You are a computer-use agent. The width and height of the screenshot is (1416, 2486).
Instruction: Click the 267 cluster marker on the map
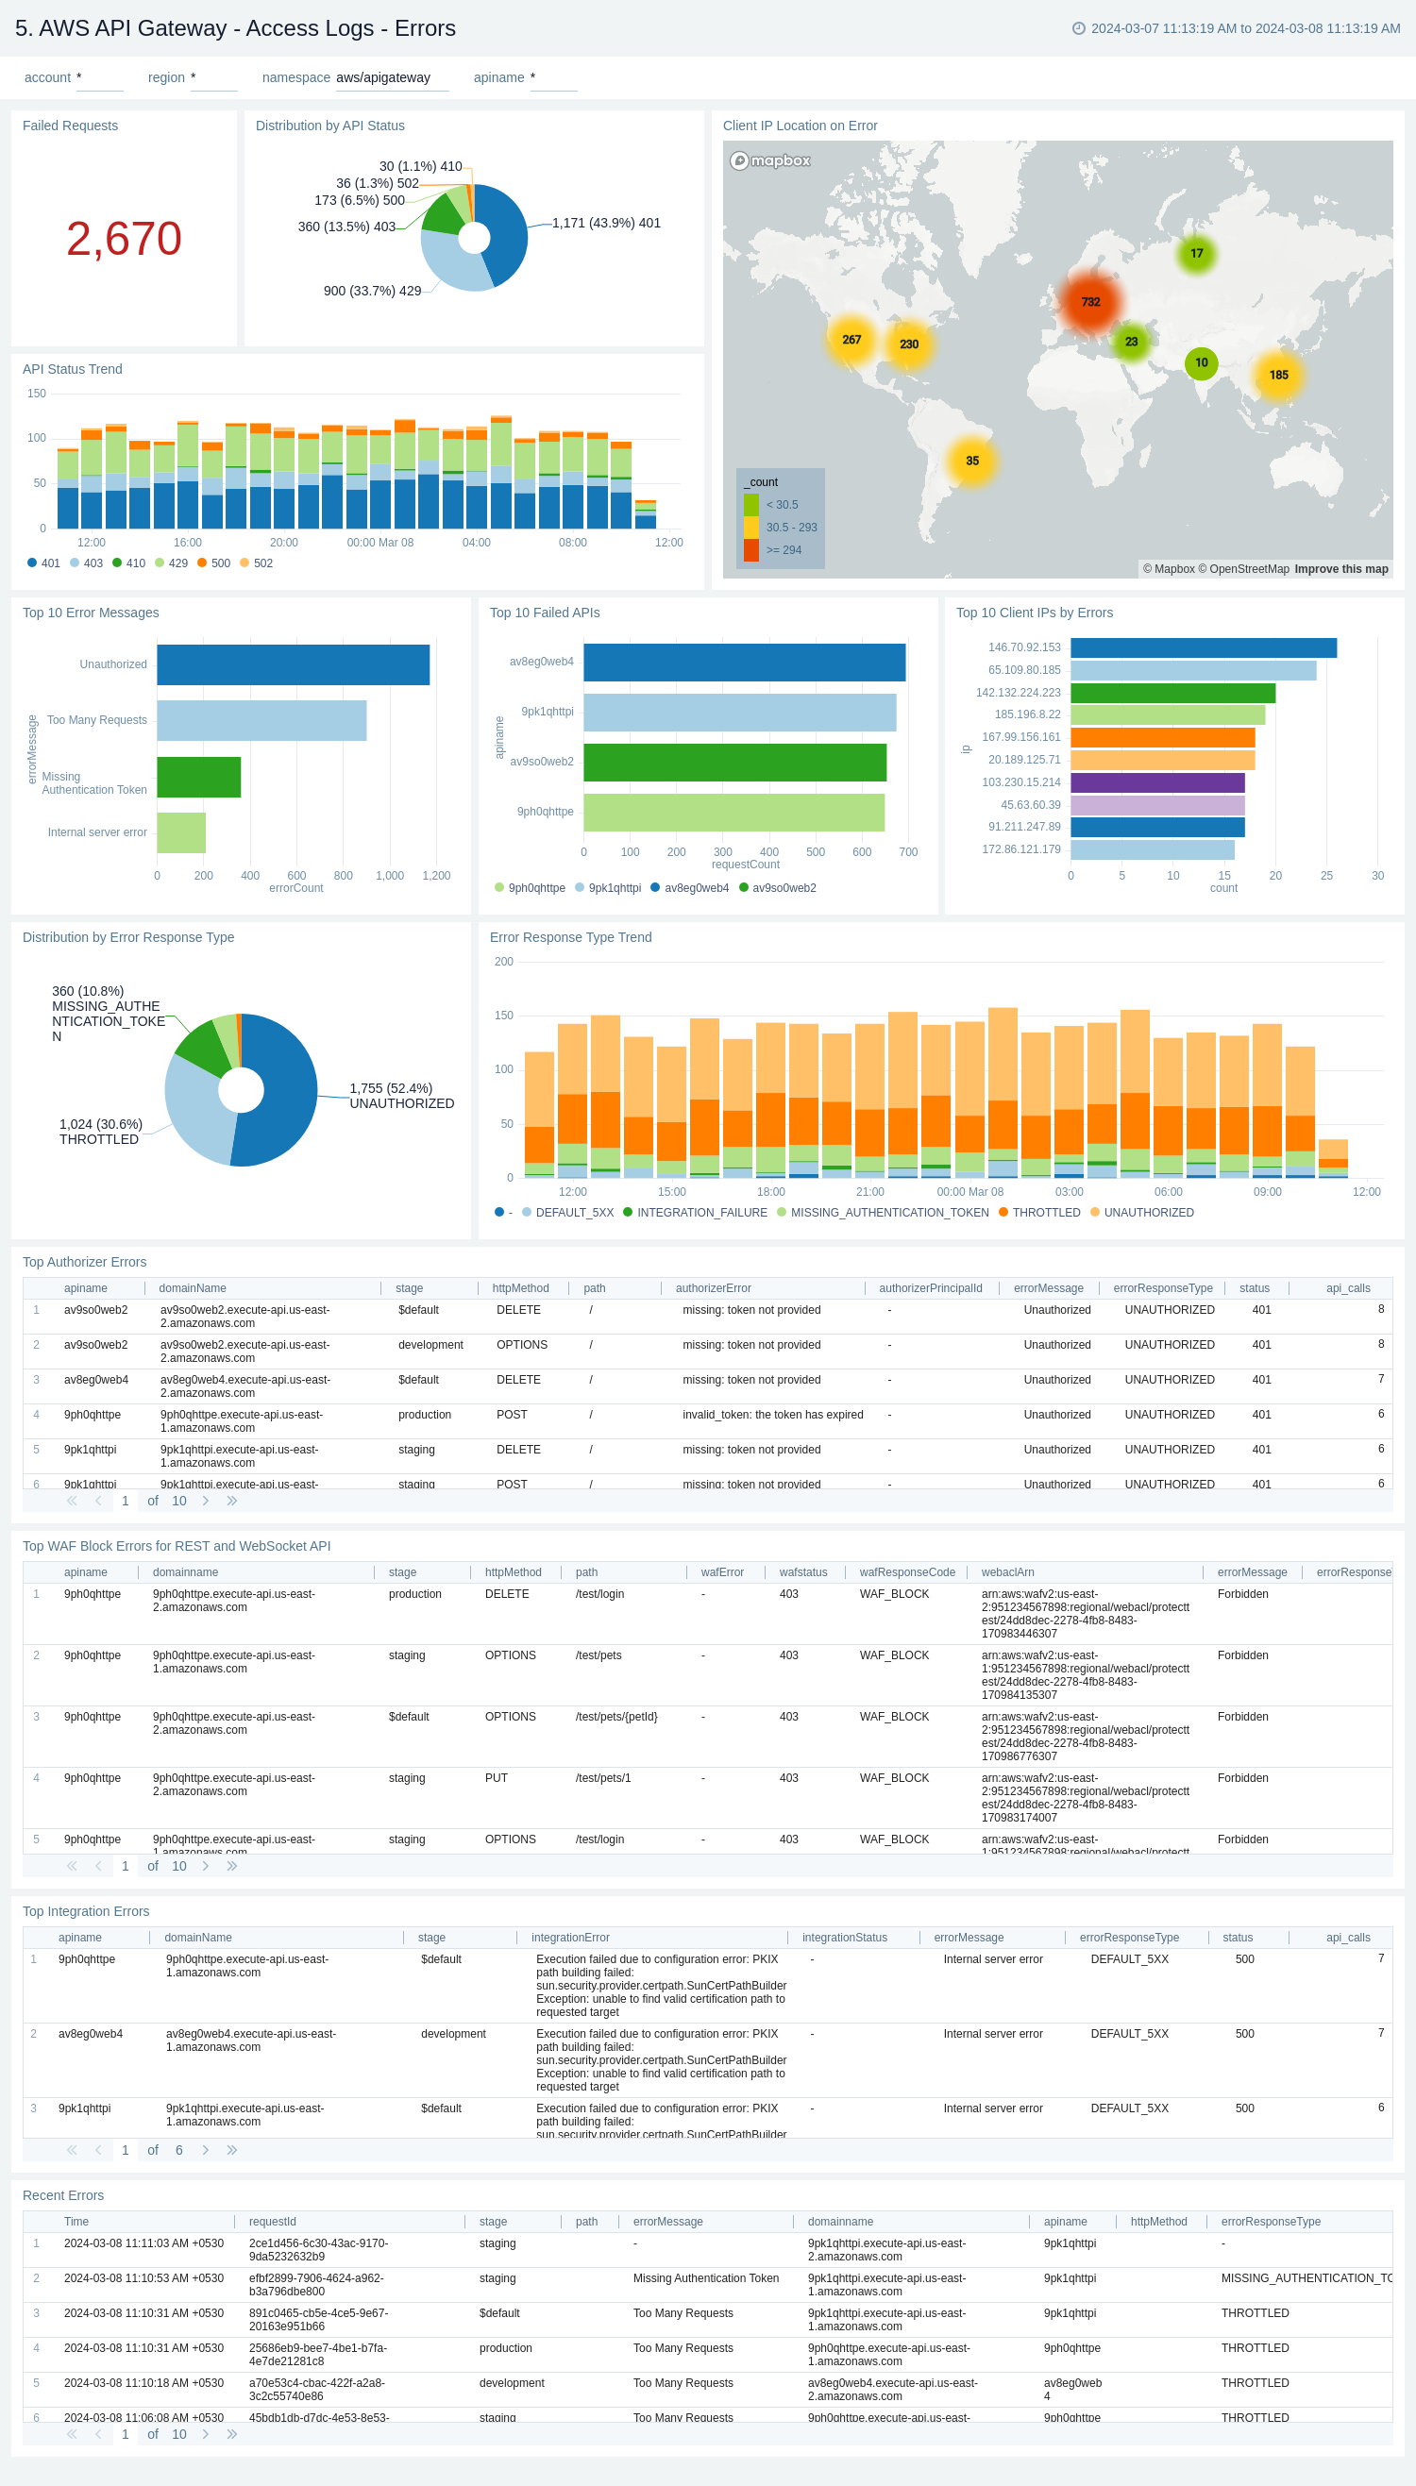click(851, 340)
